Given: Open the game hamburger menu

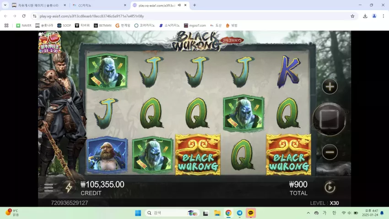Looking at the screenshot, I should (49, 187).
